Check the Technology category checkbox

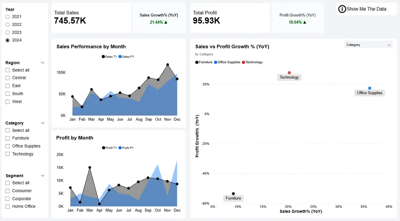pyautogui.click(x=7, y=154)
